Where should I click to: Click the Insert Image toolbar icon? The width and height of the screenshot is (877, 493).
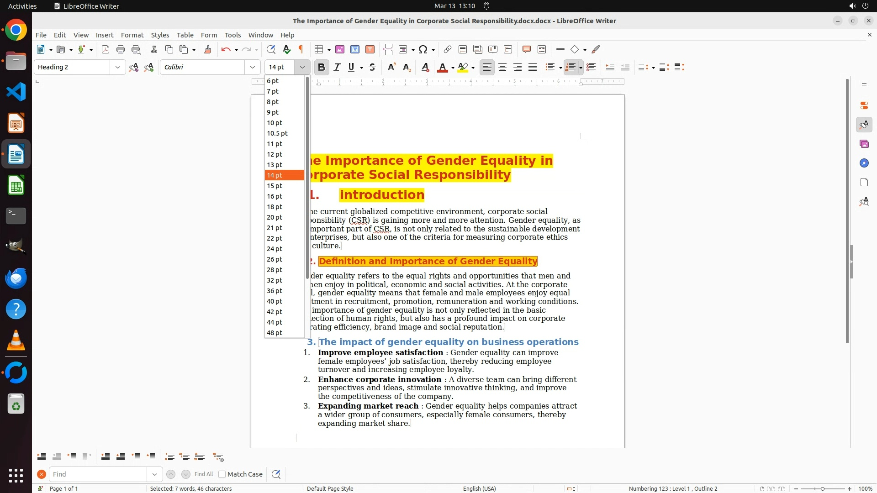pos(340,50)
